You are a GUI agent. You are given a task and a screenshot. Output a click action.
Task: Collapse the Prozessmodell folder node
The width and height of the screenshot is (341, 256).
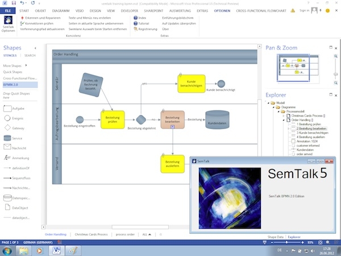click(x=278, y=112)
